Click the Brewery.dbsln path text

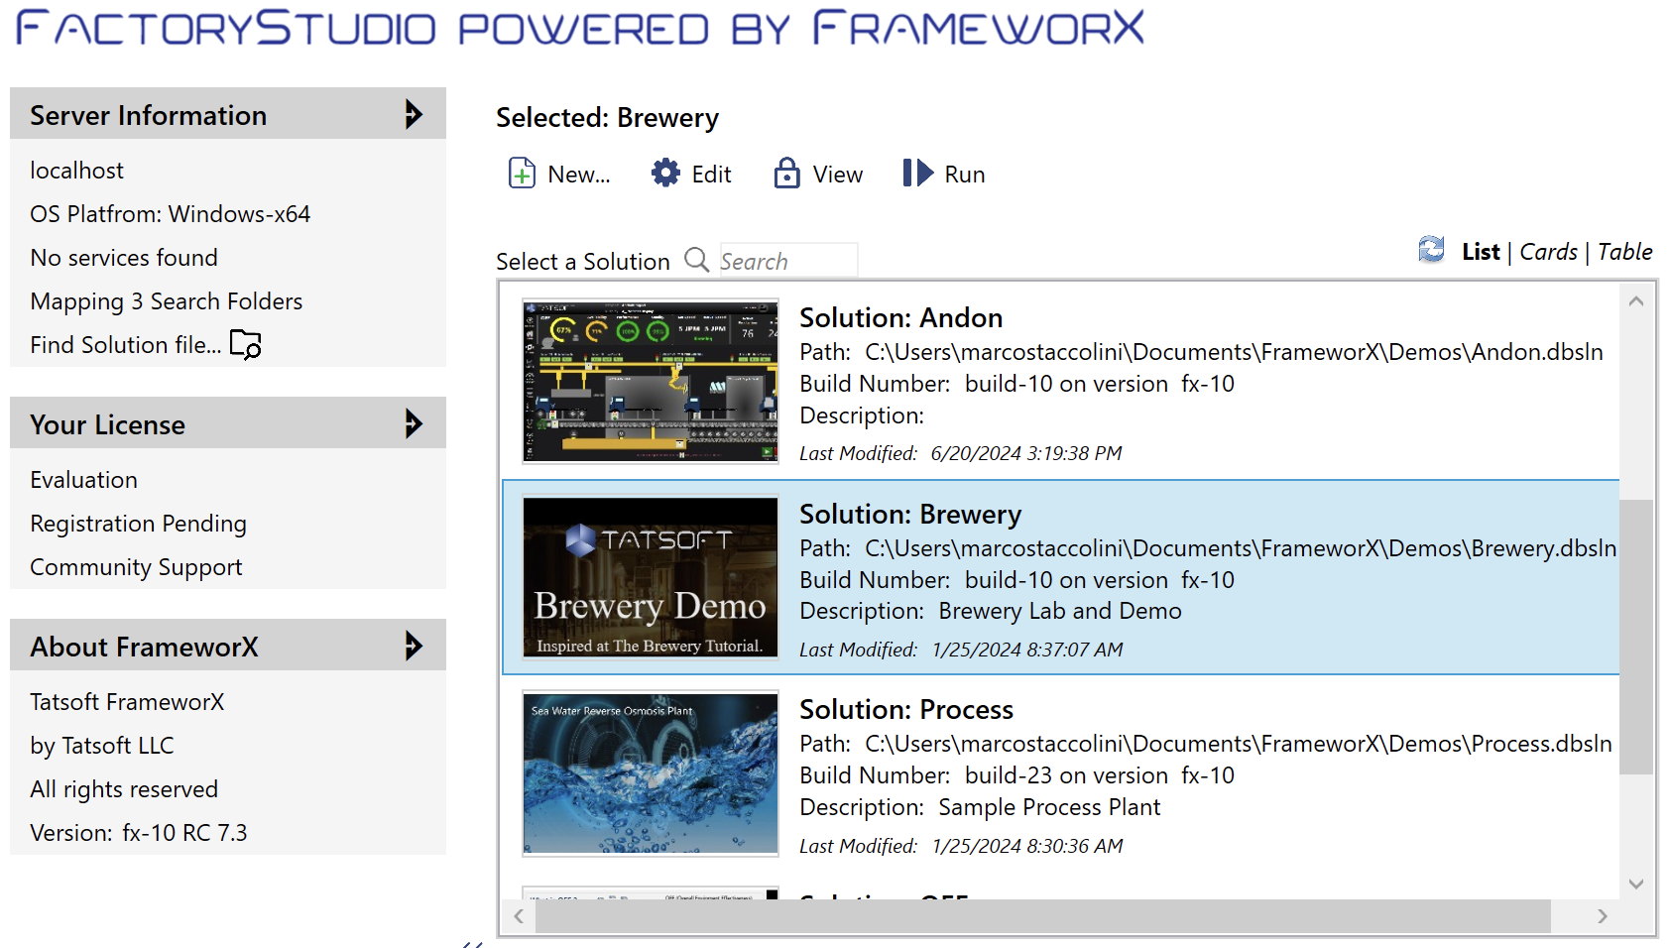1241,548
